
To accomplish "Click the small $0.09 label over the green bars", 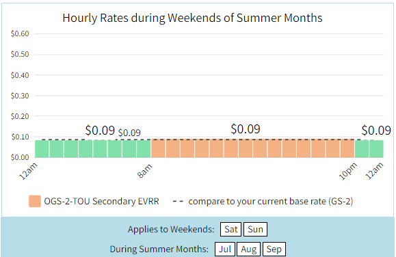I will point(129,133).
